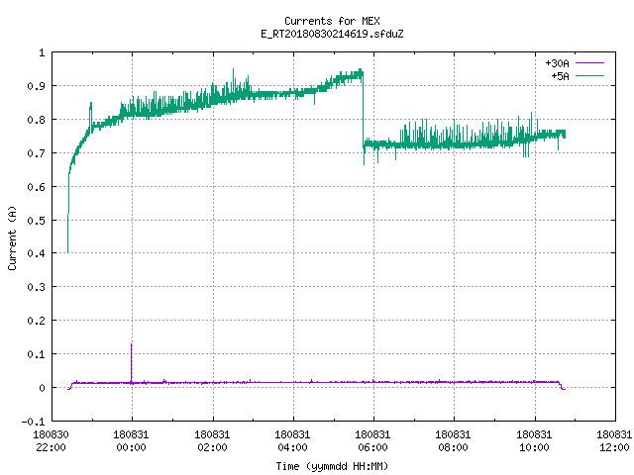Click y-axis tick value -0.1
634x475 pixels.
click(33, 422)
